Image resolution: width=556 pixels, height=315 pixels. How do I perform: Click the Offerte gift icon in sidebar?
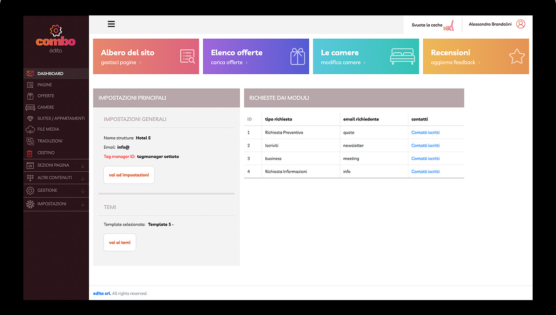point(30,96)
